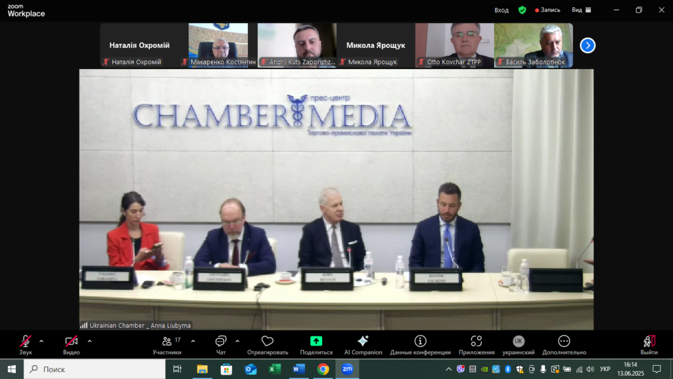This screenshot has height=379, width=673.
Task: Click the green encryption shield icon
Action: coord(522,10)
